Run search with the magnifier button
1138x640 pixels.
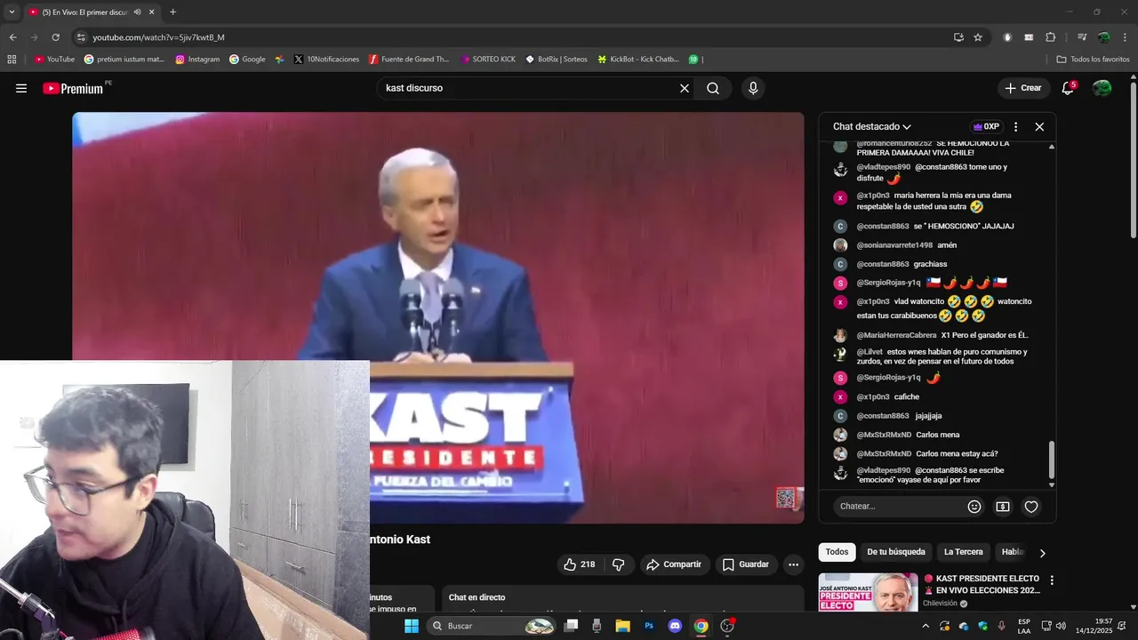(x=713, y=88)
